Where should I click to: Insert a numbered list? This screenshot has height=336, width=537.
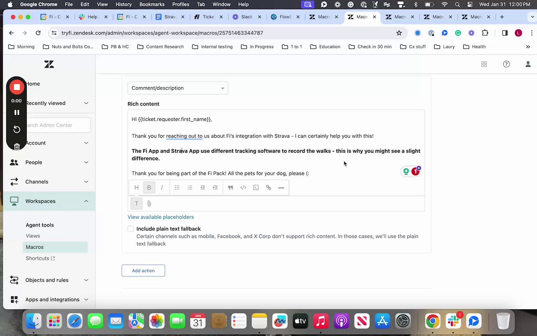click(x=190, y=188)
